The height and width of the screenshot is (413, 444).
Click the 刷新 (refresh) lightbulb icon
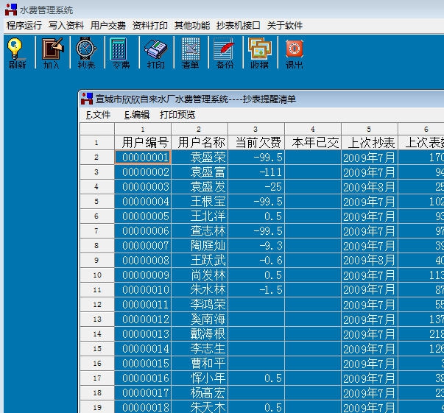(x=16, y=52)
